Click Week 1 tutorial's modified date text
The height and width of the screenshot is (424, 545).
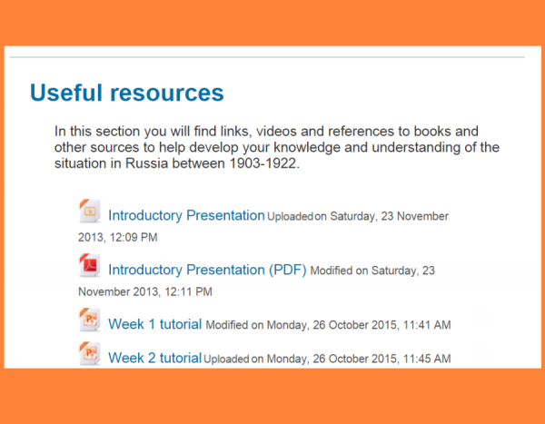[328, 325]
